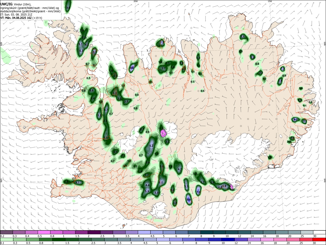
Task: Click the 4.9 precipitation value on map
Action: pos(224,186)
